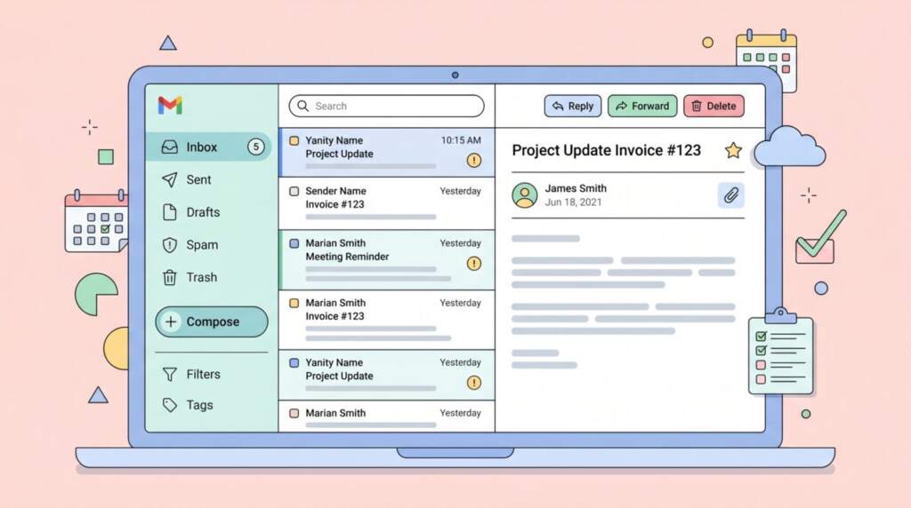Screen dimensions: 911x508
Task: Click the warning badge on 10:15 AM email
Action: pos(474,161)
